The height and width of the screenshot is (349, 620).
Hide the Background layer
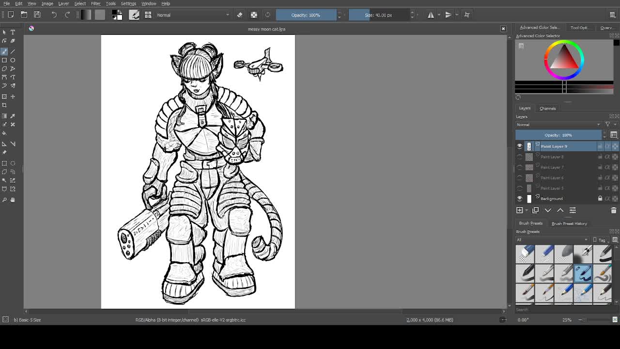click(520, 199)
